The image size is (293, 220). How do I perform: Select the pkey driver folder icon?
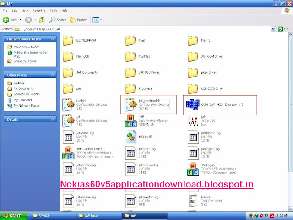(x=193, y=73)
